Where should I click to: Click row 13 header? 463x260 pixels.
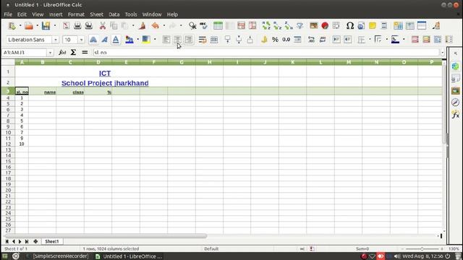click(8, 149)
